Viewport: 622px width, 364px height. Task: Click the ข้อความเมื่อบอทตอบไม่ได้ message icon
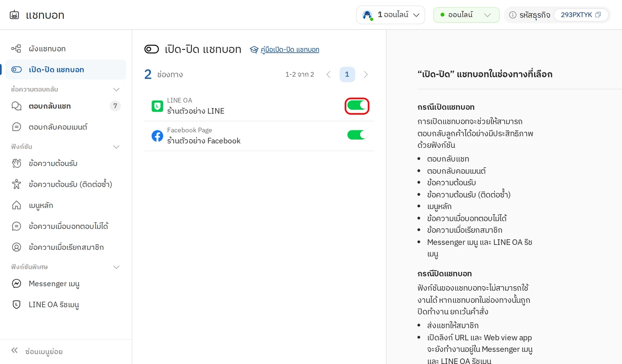[x=16, y=226]
